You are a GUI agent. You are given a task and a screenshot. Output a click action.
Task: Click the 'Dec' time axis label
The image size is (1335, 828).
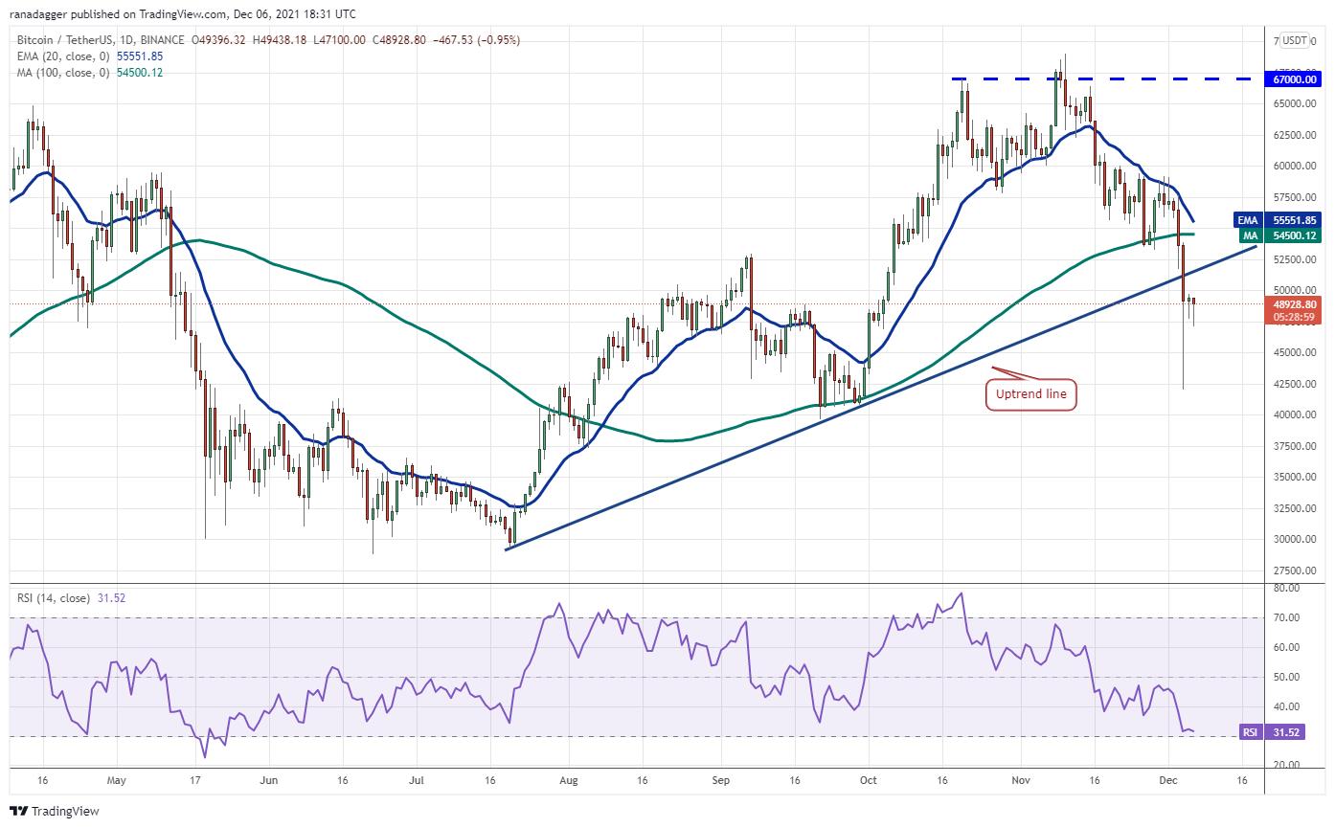pyautogui.click(x=1168, y=780)
